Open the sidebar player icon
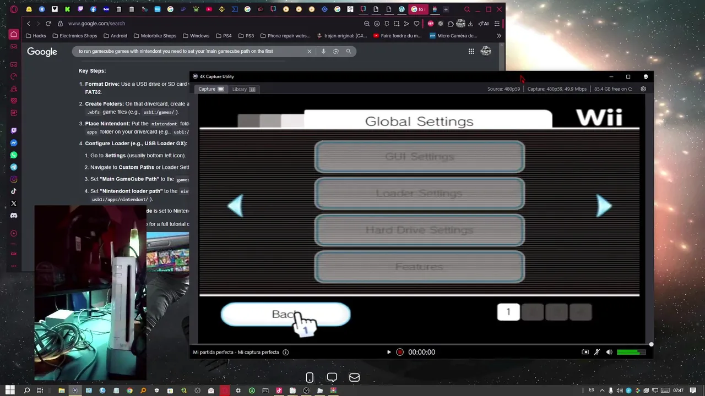The width and height of the screenshot is (705, 396). tap(14, 233)
